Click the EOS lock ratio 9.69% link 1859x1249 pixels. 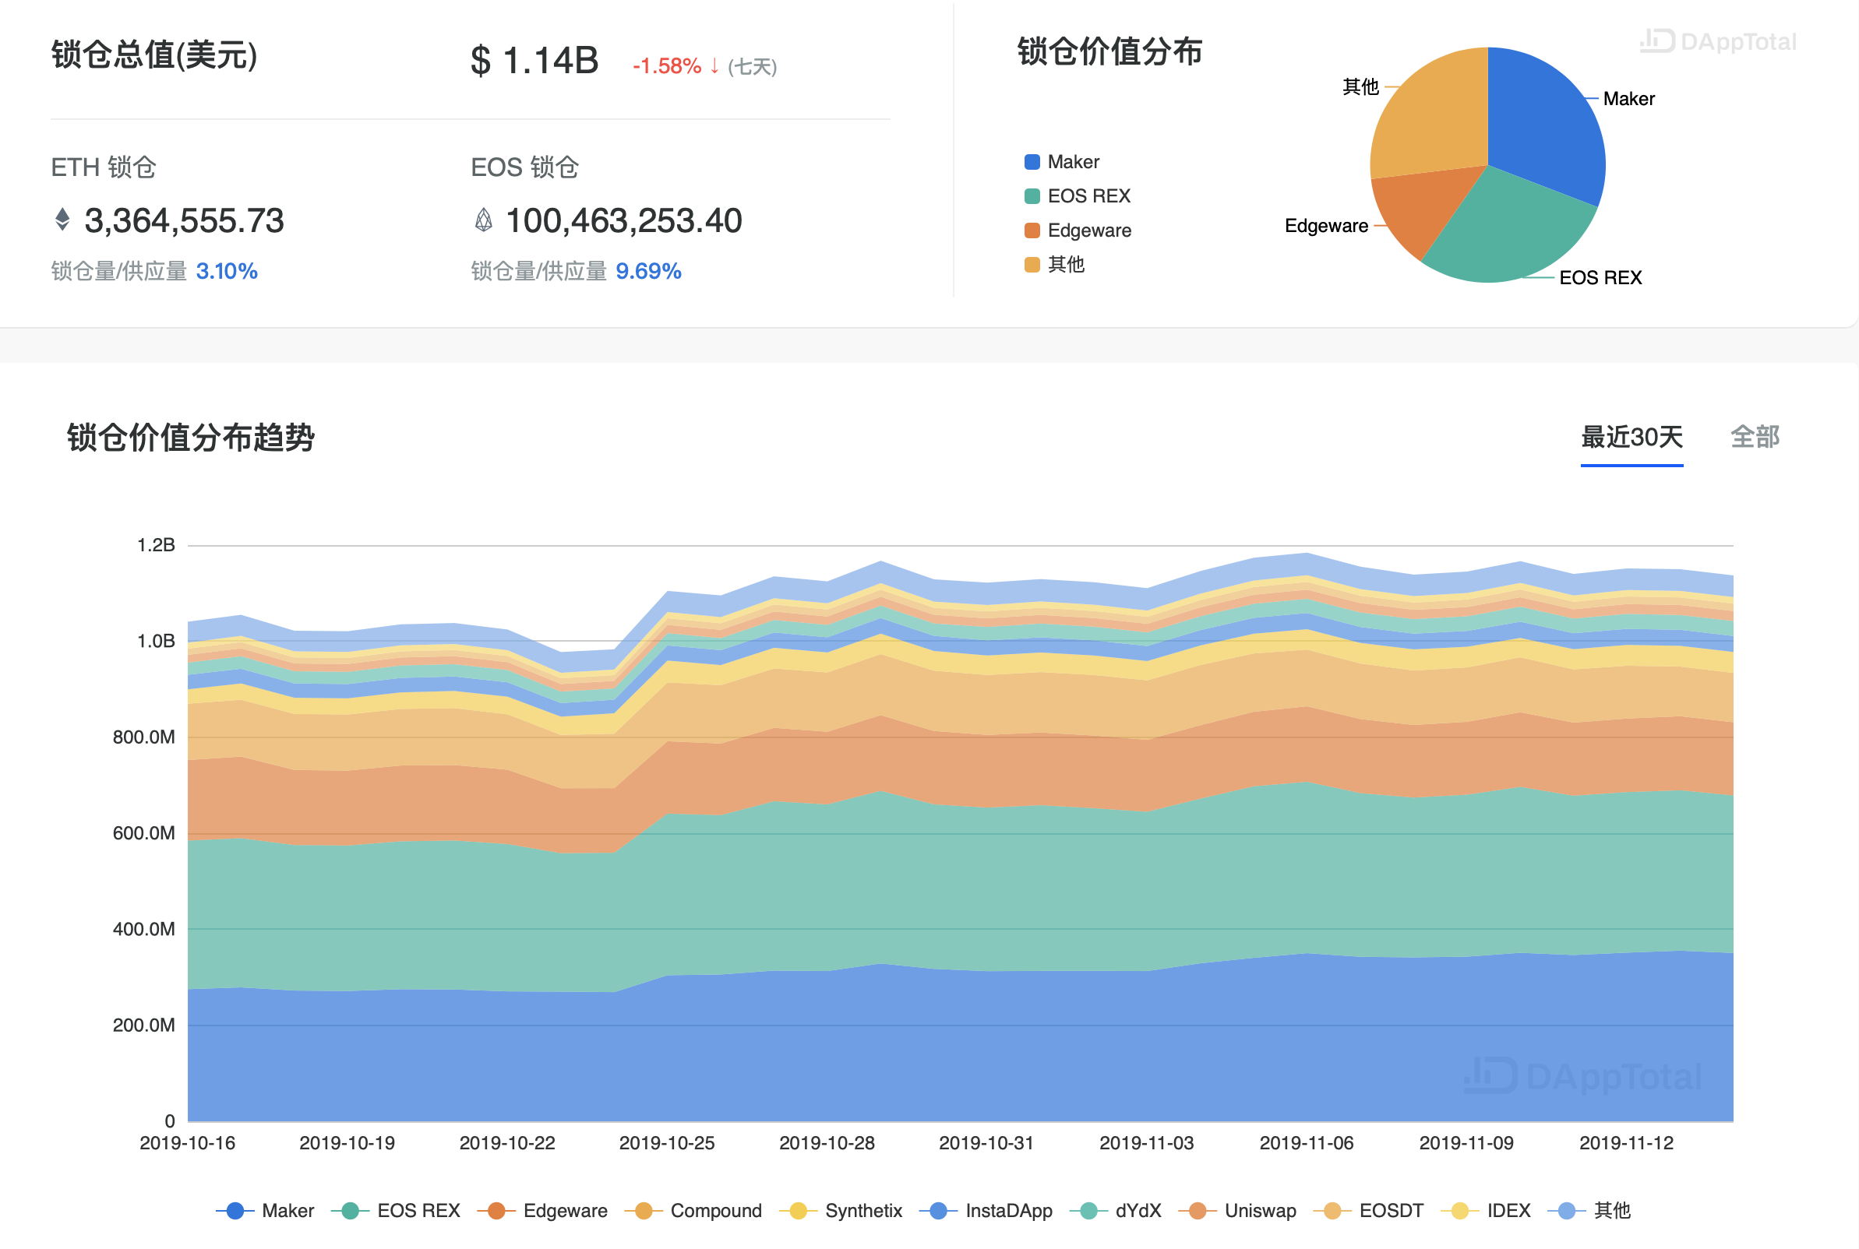647,272
